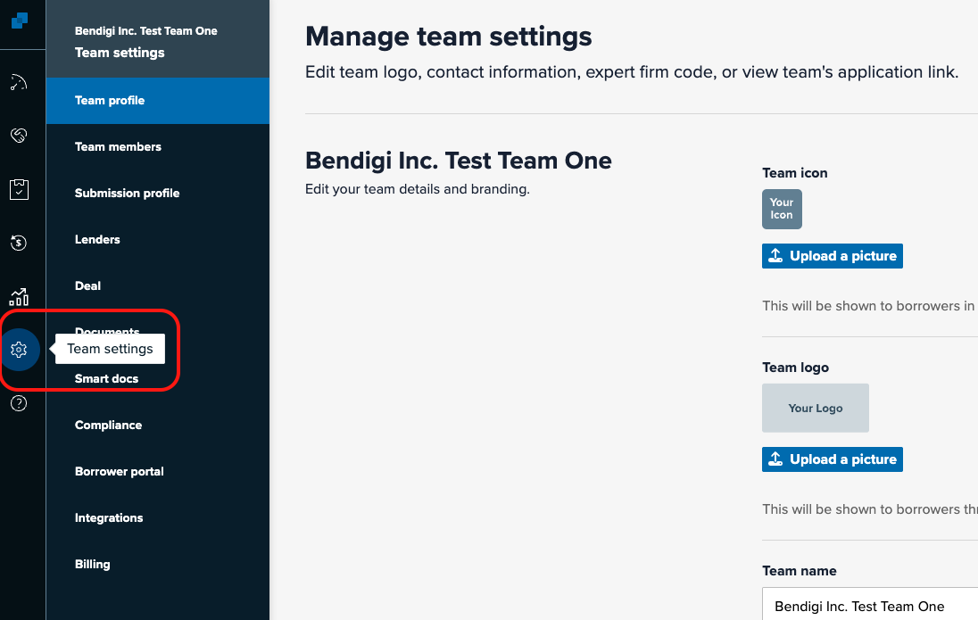Select Integrations in the sidebar
This screenshot has width=978, height=620.
click(109, 518)
